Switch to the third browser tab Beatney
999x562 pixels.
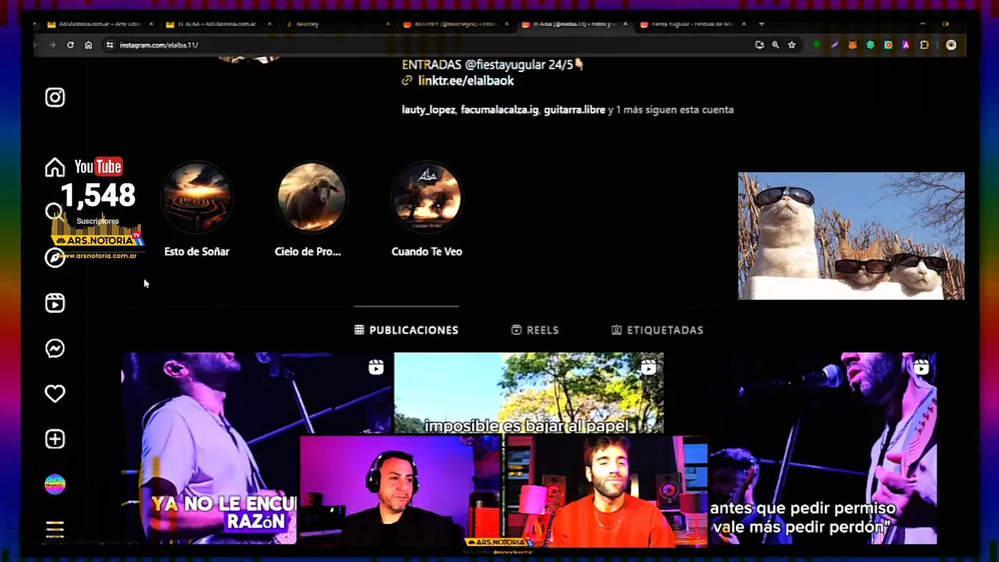336,24
